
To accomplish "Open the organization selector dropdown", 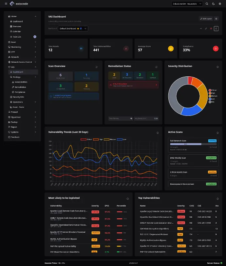I will click(x=187, y=4).
